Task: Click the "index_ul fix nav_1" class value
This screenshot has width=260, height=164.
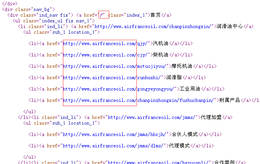Action: (x=66, y=21)
